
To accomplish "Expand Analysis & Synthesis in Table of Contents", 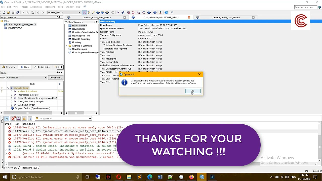I will point(66,46).
